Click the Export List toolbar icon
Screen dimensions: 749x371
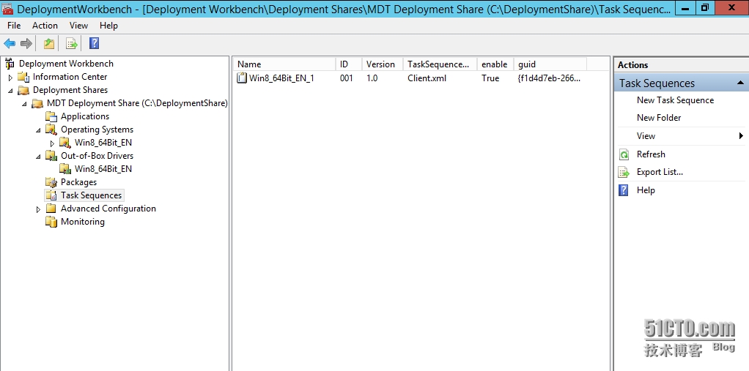pos(72,44)
